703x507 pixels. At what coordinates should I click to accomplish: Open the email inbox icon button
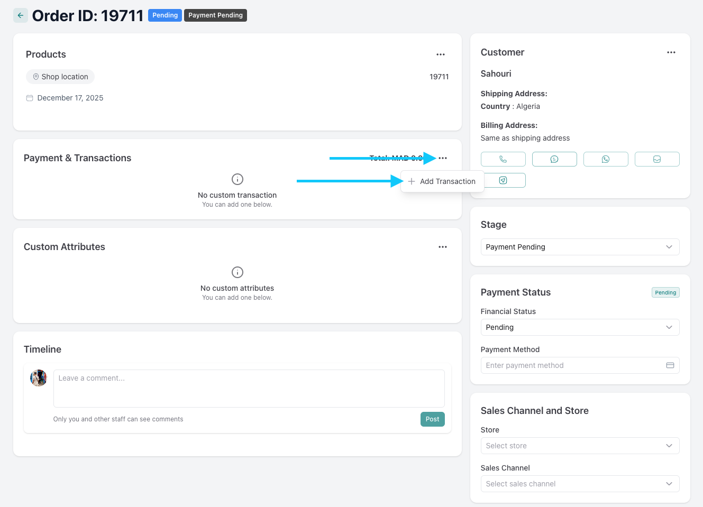(x=656, y=159)
